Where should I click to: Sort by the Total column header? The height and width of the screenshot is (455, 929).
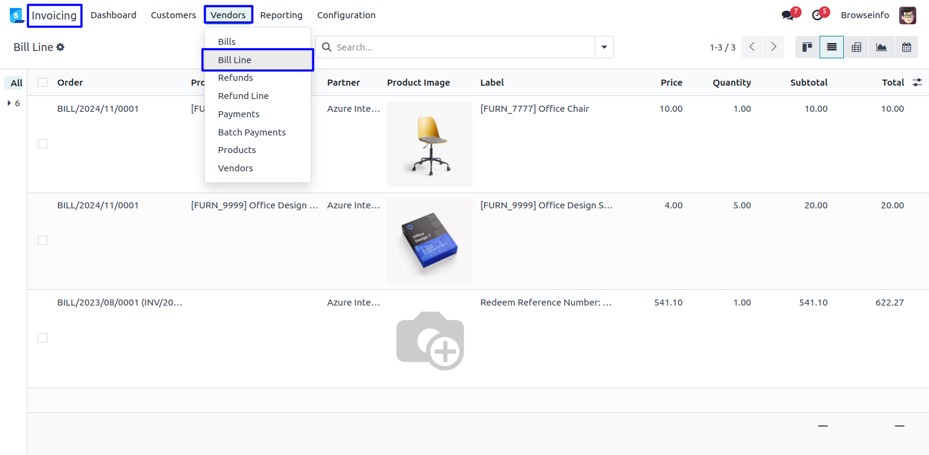(x=893, y=83)
